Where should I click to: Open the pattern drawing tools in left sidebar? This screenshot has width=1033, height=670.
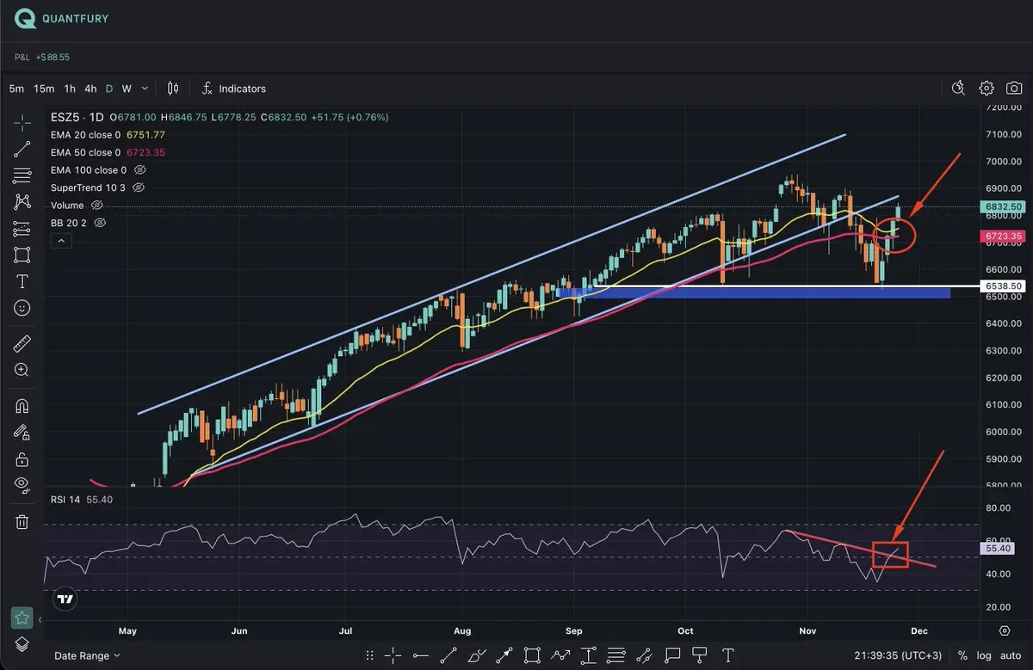22,202
